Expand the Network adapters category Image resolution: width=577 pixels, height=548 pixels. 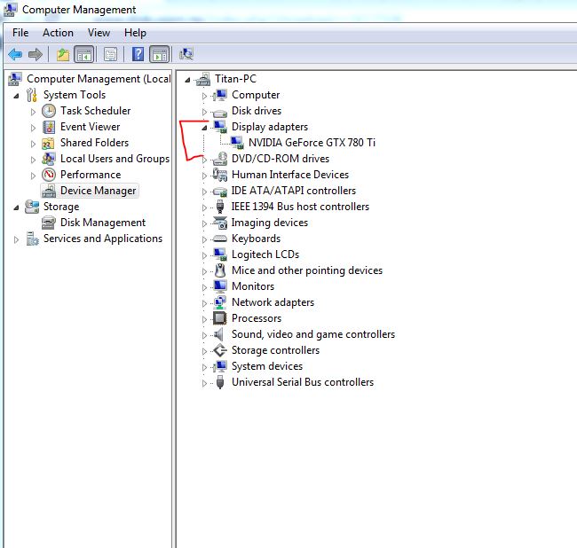pyautogui.click(x=204, y=303)
